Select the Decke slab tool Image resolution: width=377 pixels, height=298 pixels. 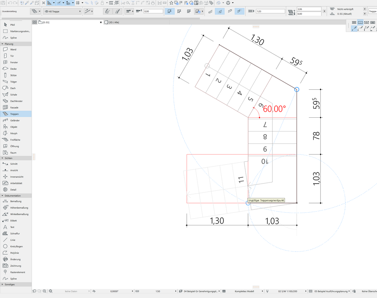16,69
